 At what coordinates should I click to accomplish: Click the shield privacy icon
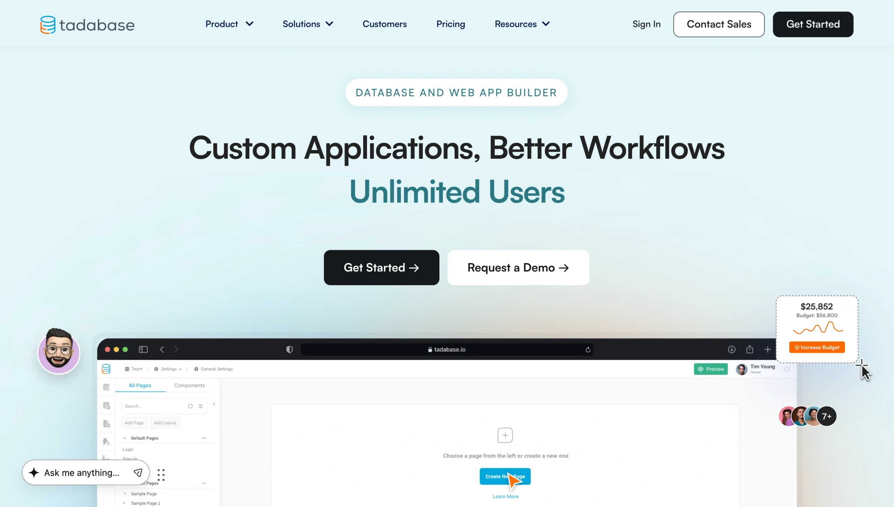coord(290,349)
